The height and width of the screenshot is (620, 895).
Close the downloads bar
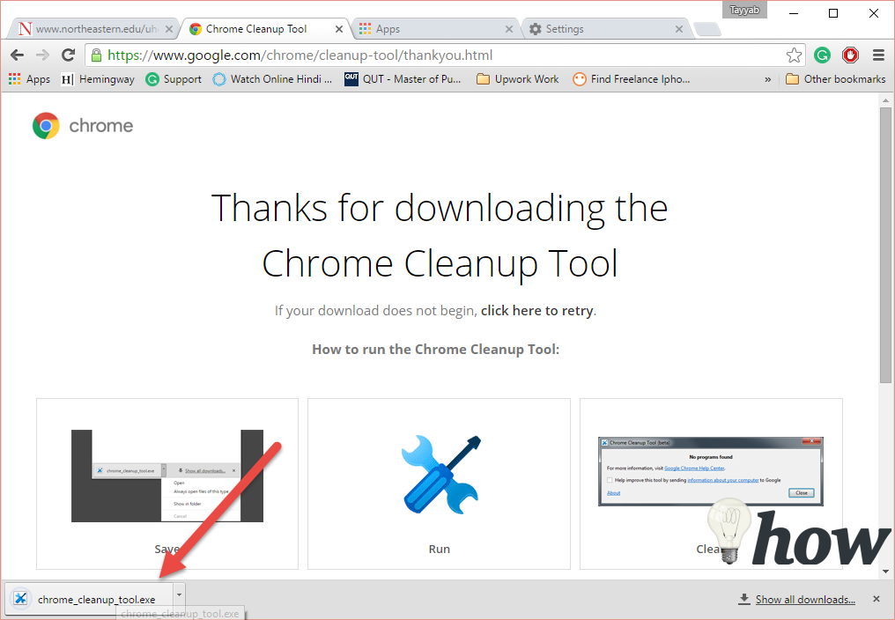(877, 599)
